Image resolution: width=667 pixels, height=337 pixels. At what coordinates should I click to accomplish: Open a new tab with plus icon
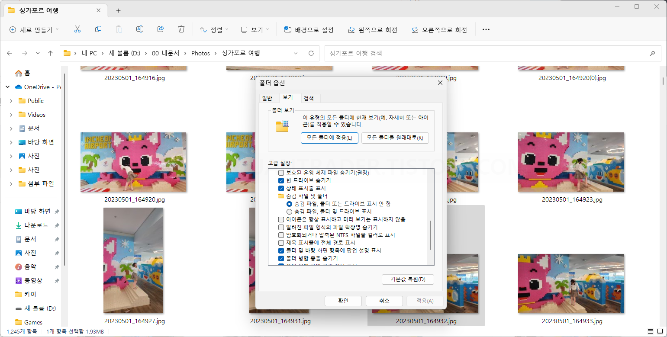click(x=118, y=10)
